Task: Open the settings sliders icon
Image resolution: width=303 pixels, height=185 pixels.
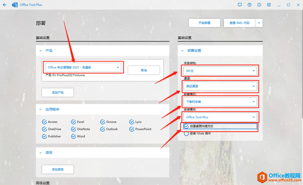Action: pos(269,5)
